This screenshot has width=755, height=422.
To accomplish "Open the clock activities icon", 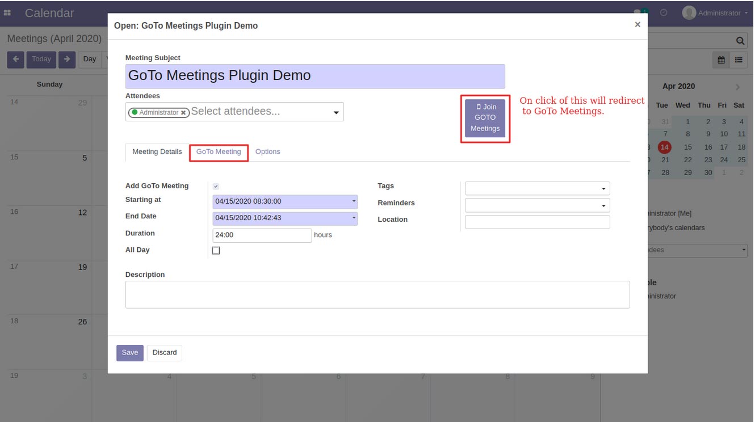I will coord(664,12).
